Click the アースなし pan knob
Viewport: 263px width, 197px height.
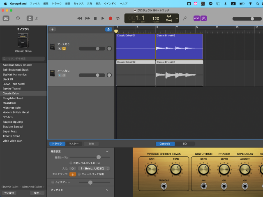tap(109, 75)
